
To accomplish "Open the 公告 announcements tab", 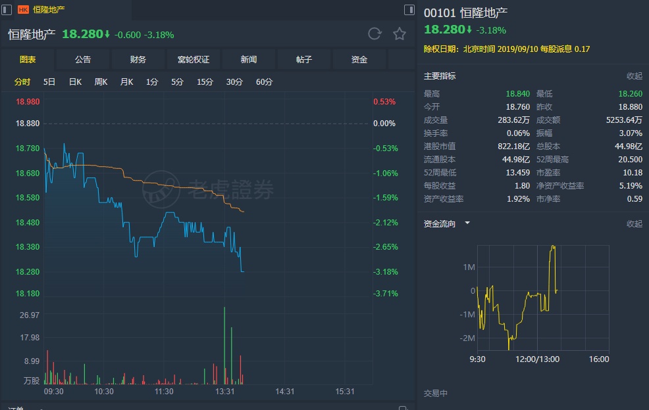I will pyautogui.click(x=83, y=60).
